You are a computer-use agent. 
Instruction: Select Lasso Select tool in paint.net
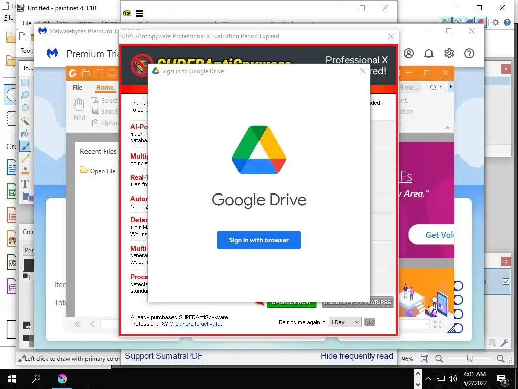click(25, 95)
